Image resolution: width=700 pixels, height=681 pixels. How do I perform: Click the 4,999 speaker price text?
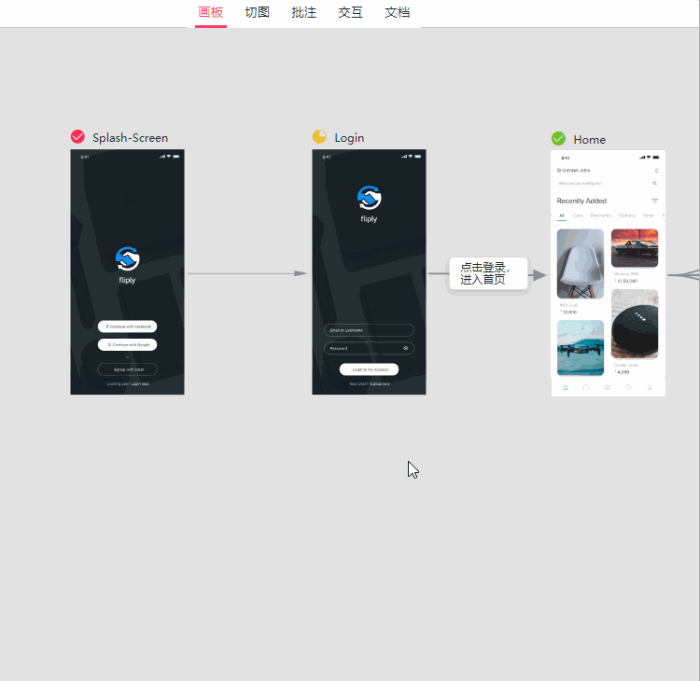623,371
